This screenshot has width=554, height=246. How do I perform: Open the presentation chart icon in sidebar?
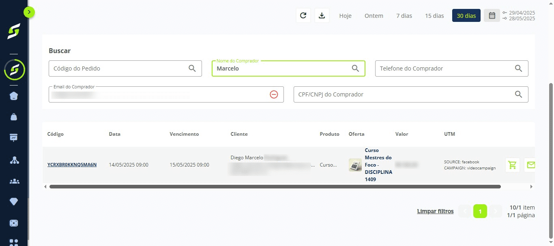tap(14, 137)
